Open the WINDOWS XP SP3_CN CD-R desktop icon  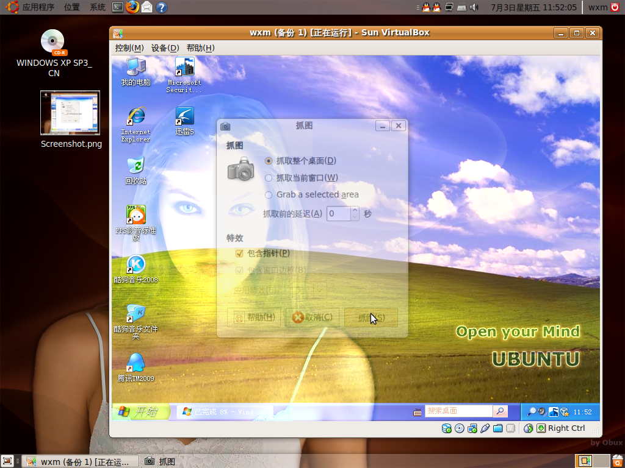54,42
